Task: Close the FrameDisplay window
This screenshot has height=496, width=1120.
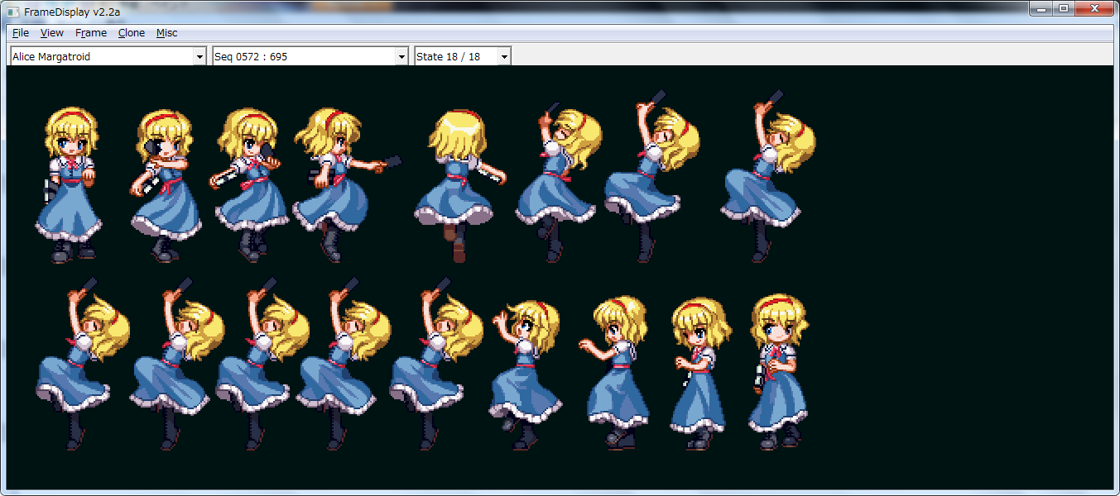Action: pyautogui.click(x=1095, y=8)
